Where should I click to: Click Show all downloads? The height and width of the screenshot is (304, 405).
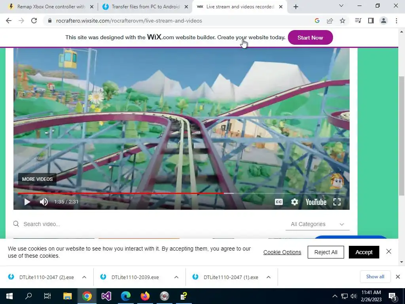pos(375,277)
